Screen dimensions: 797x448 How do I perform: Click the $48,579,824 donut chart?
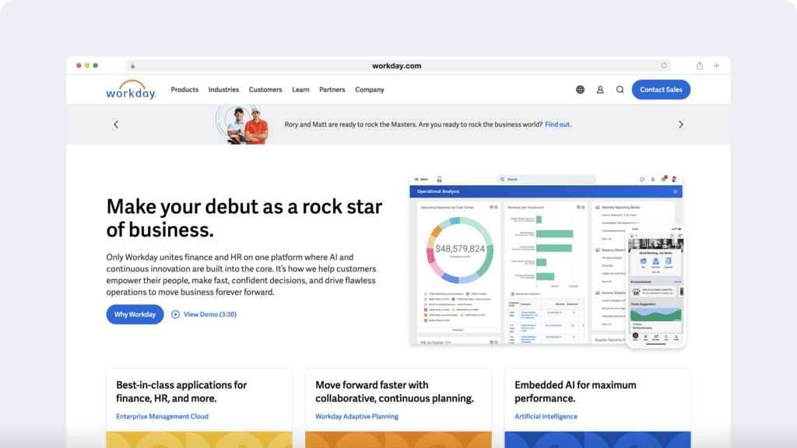pyautogui.click(x=459, y=250)
